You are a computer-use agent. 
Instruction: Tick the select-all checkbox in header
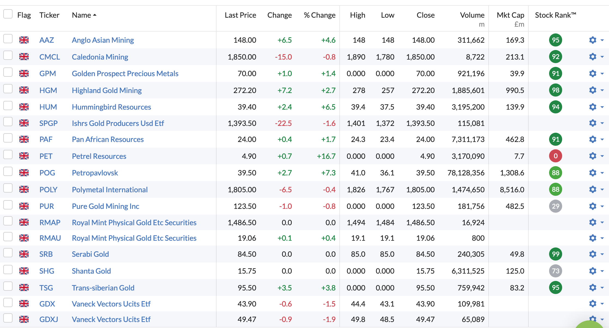pos(8,14)
